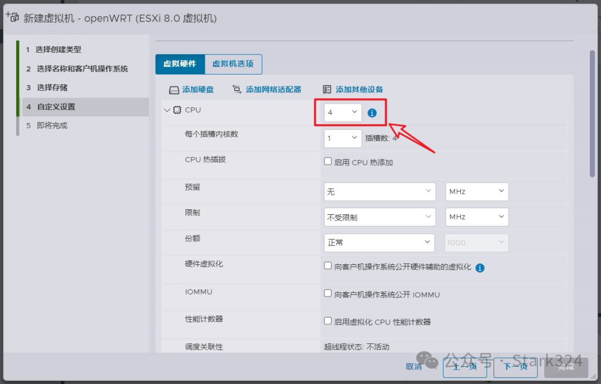Select the 虚拟硬件 tab
Screen dimensions: 601x384
click(x=180, y=64)
